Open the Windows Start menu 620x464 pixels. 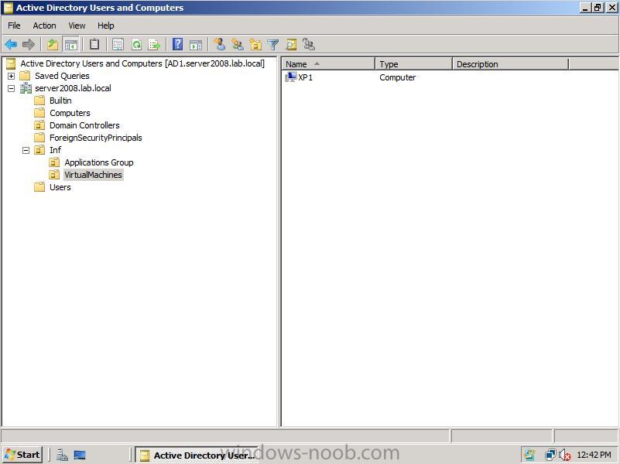22,455
